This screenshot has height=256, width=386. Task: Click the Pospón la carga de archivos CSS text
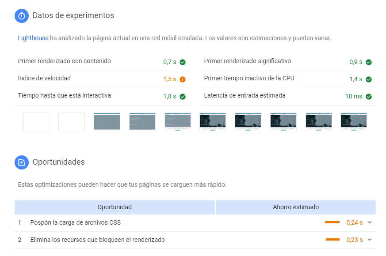75,222
